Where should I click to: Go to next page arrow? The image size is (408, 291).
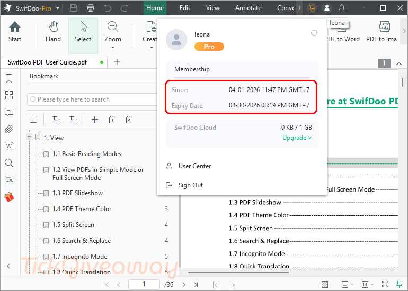pos(184,285)
